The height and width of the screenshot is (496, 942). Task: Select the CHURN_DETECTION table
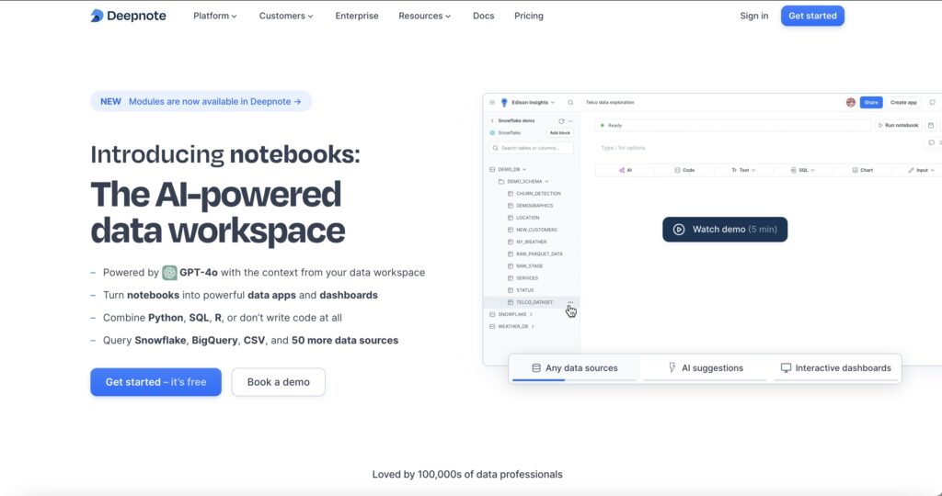pyautogui.click(x=534, y=194)
